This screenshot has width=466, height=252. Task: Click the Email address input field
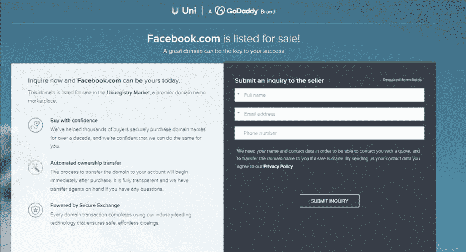pos(329,114)
